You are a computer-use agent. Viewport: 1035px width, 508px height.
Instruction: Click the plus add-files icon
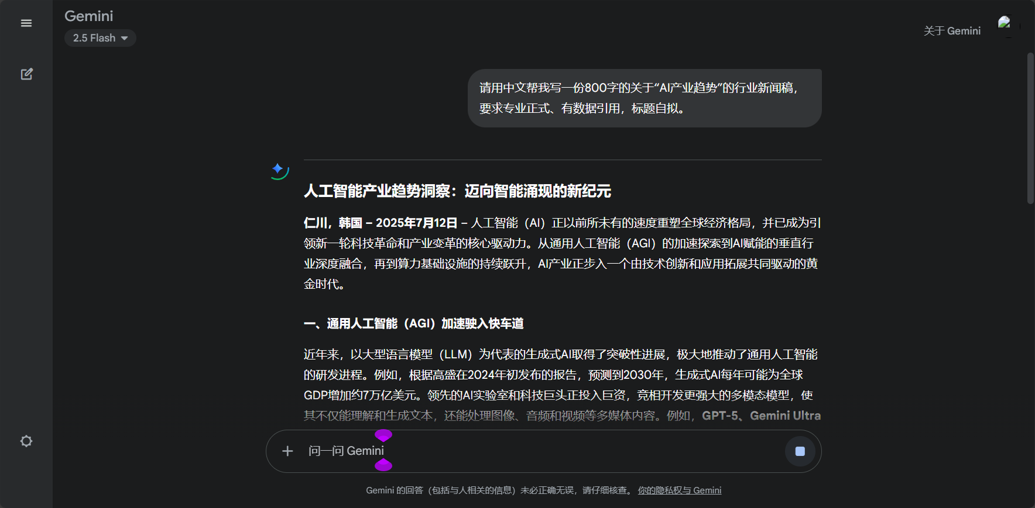(287, 451)
